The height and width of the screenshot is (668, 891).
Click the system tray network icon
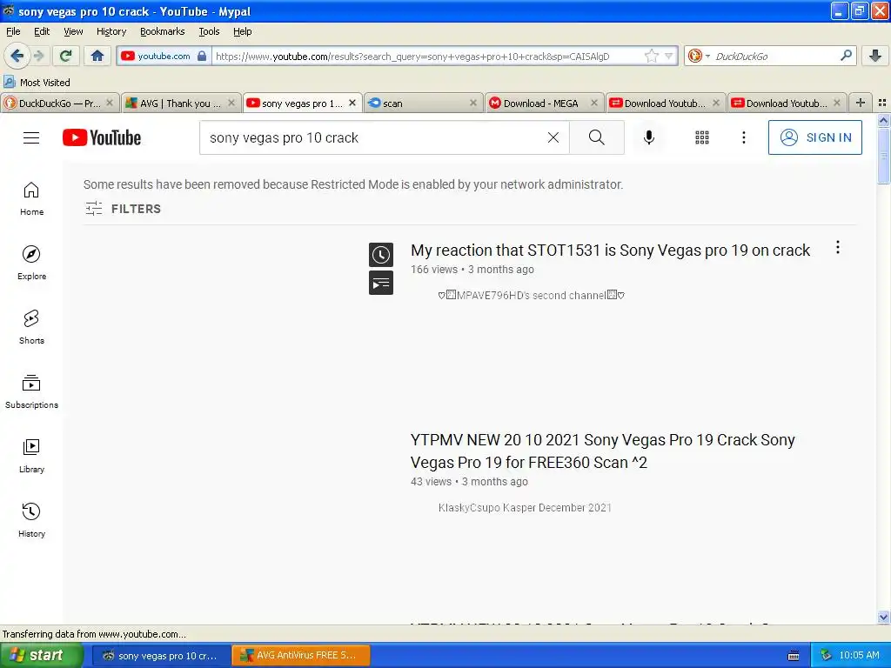coord(826,656)
